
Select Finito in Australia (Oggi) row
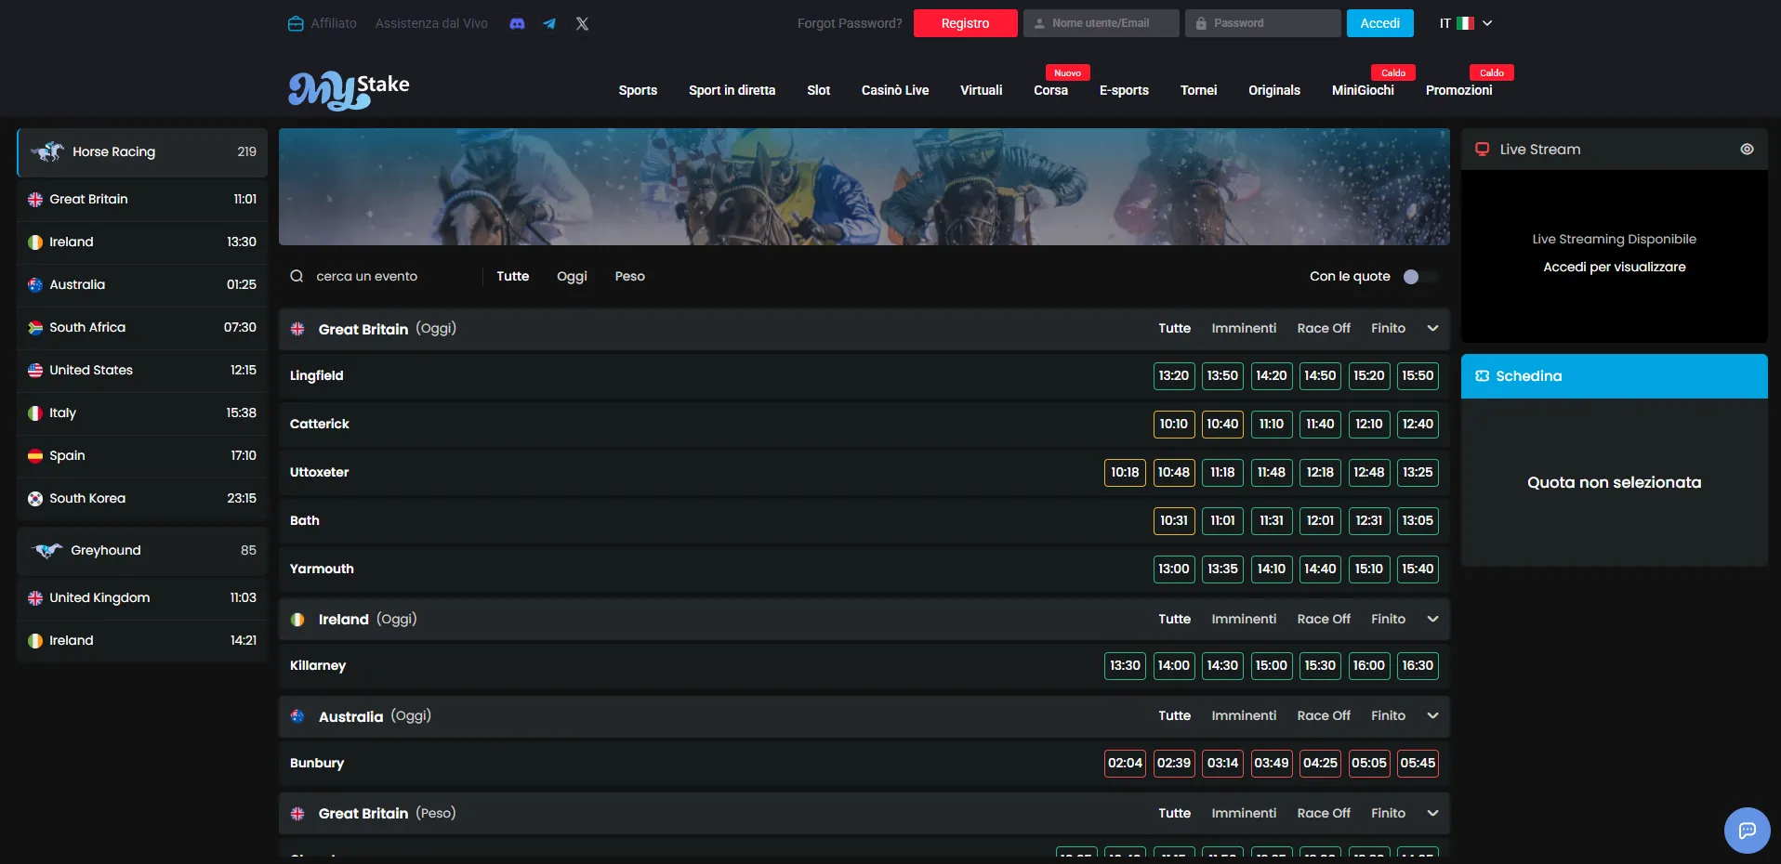[1388, 715]
